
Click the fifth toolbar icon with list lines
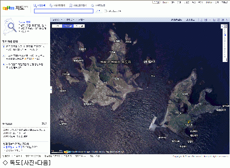click(218, 20)
